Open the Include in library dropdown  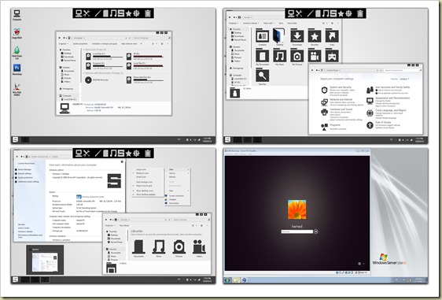[251, 23]
